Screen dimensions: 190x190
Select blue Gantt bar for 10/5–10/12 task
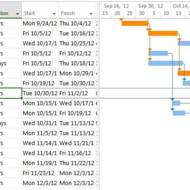pos(158,53)
